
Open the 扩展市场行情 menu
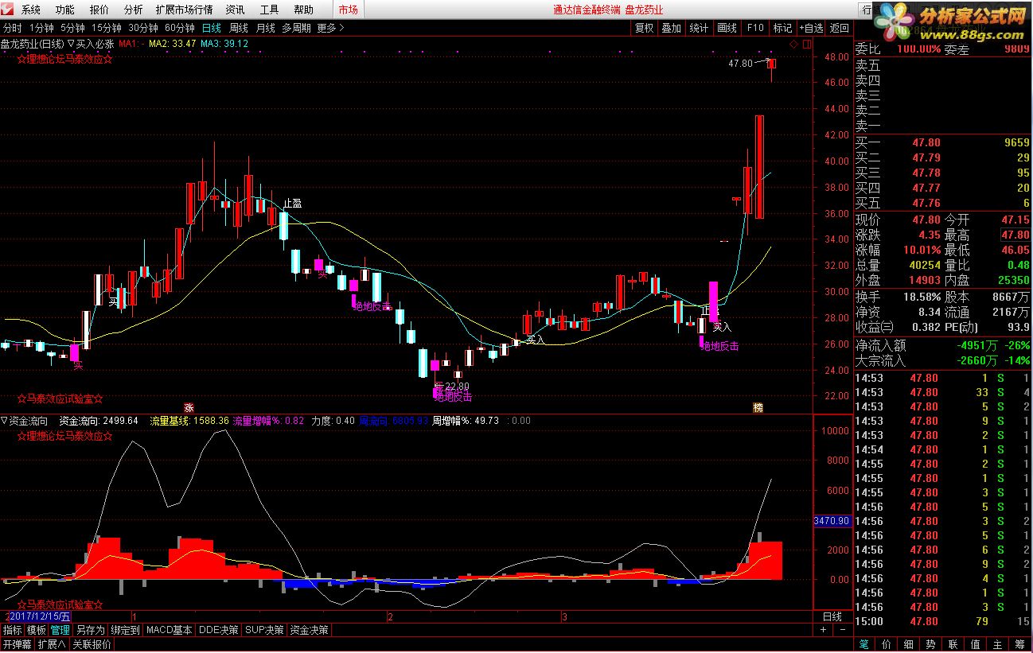pyautogui.click(x=185, y=10)
